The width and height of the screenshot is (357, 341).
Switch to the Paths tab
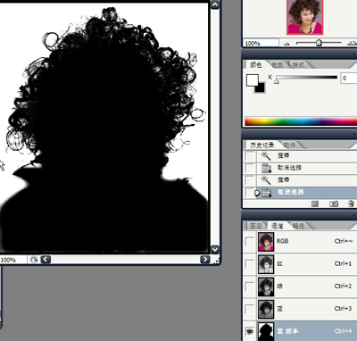(298, 226)
